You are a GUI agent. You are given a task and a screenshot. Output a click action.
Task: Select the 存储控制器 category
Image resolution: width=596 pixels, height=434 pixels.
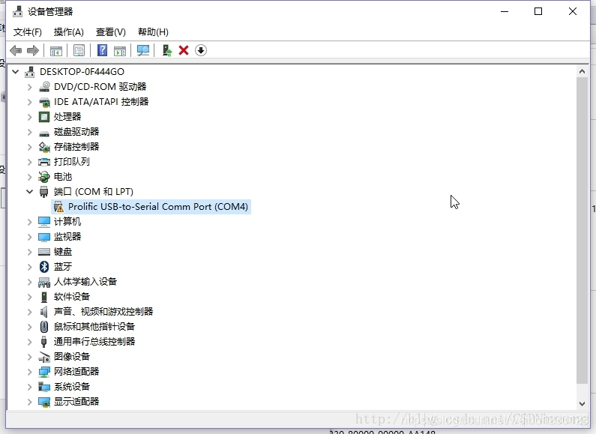click(x=76, y=147)
